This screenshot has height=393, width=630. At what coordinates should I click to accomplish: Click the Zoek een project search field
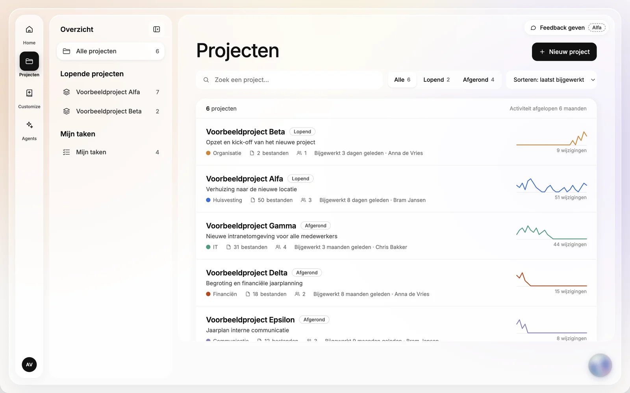[289, 80]
